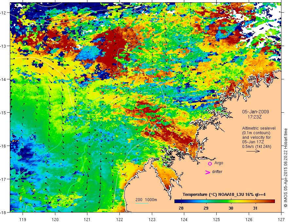Click the "05-Jan 17Z" text line
This screenshot has width=288, height=222.
click(x=254, y=142)
